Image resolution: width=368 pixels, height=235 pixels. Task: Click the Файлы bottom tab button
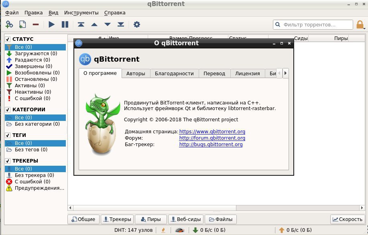click(x=221, y=219)
